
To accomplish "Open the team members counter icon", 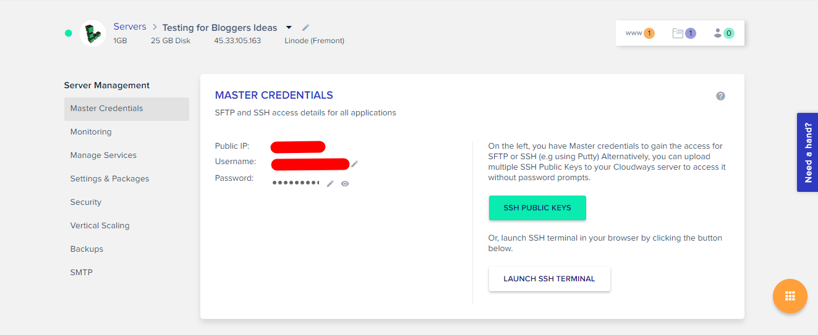I will (724, 33).
